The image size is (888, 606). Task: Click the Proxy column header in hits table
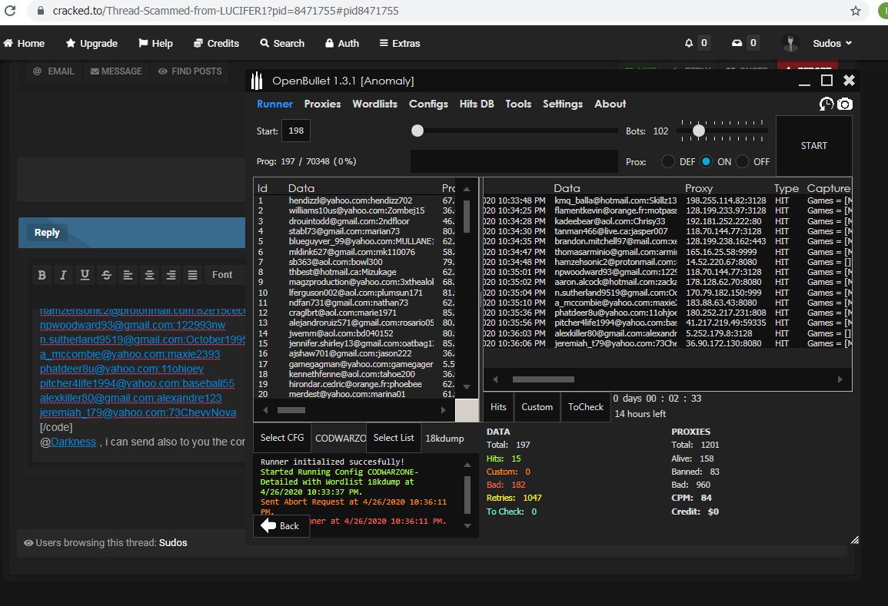698,188
